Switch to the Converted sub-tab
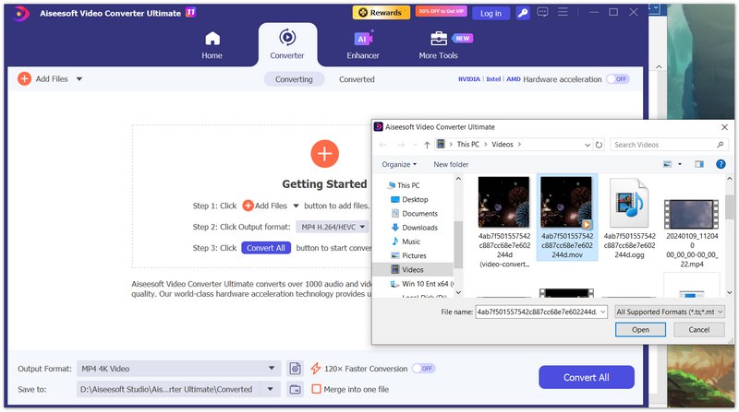Image resolution: width=739 pixels, height=412 pixels. (357, 79)
